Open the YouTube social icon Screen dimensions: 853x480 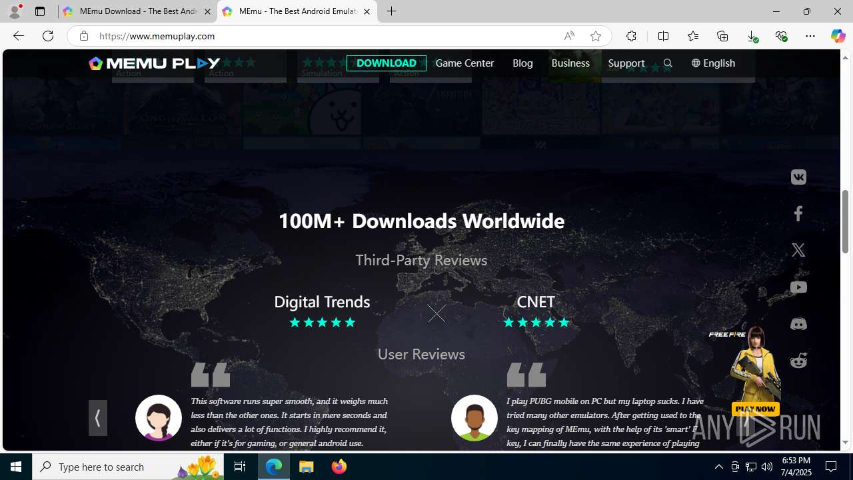click(x=798, y=287)
